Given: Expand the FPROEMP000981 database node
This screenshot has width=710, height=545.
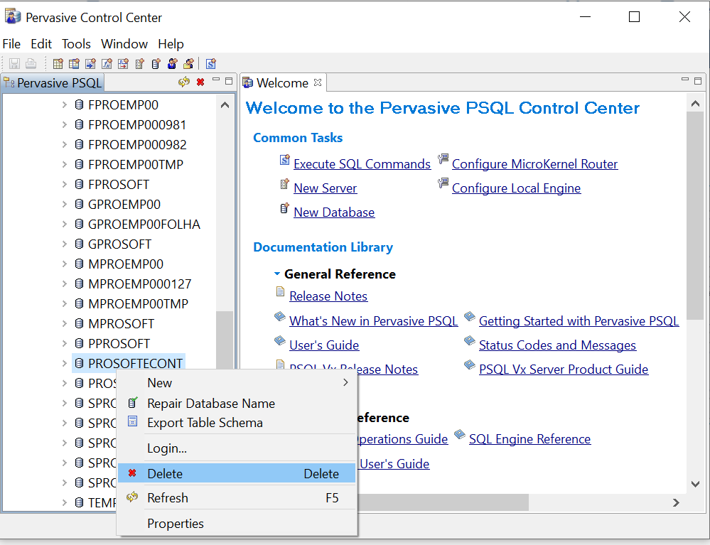Looking at the screenshot, I should tap(64, 125).
